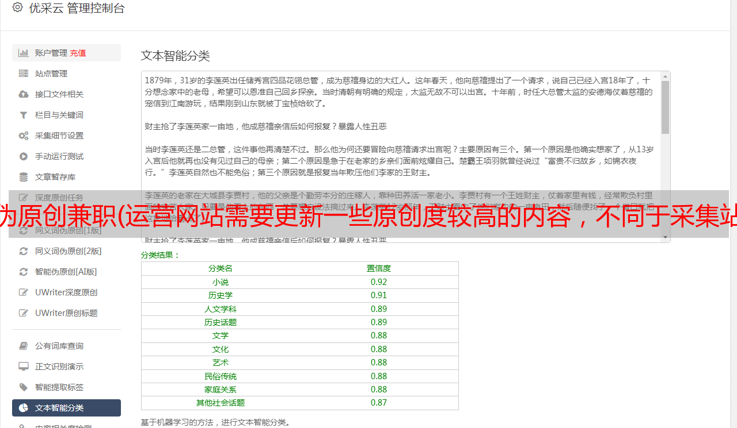The height and width of the screenshot is (428, 737).
Task: Click the server icon for 站点管理
Action: pyautogui.click(x=24, y=74)
